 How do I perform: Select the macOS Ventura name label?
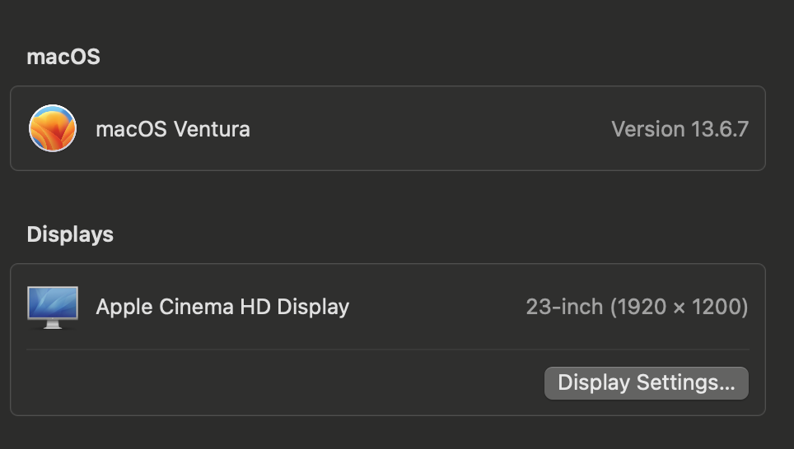pyautogui.click(x=173, y=129)
